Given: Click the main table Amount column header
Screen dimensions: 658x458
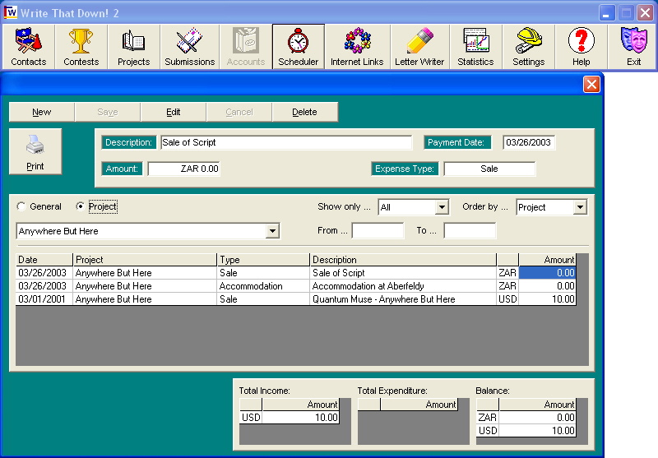Looking at the screenshot, I should click(547, 260).
